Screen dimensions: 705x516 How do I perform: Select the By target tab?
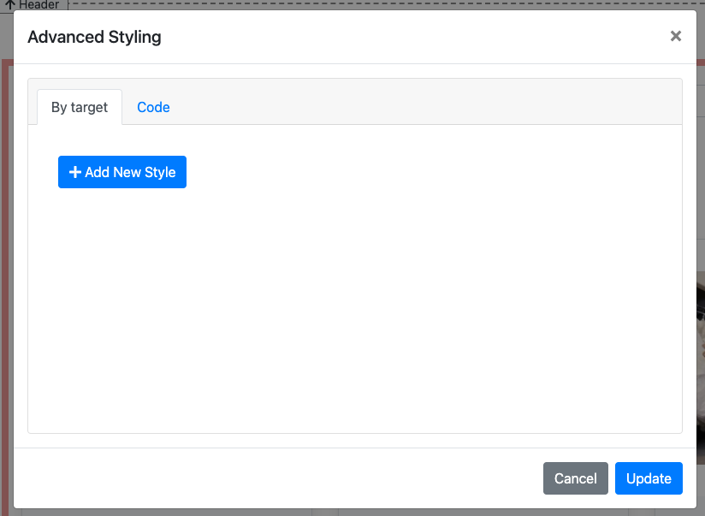pyautogui.click(x=80, y=107)
